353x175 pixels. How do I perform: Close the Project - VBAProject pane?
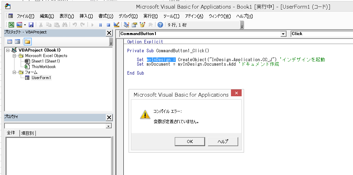click(109, 33)
